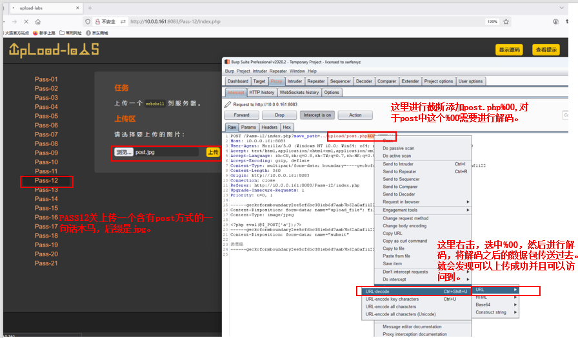Viewport: 578px width, 338px height.
Task: Click the Burp Suite window icon
Action: tap(227, 62)
